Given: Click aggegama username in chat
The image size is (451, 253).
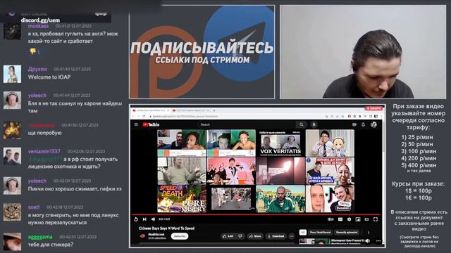Looking at the screenshot, I should point(40,237).
